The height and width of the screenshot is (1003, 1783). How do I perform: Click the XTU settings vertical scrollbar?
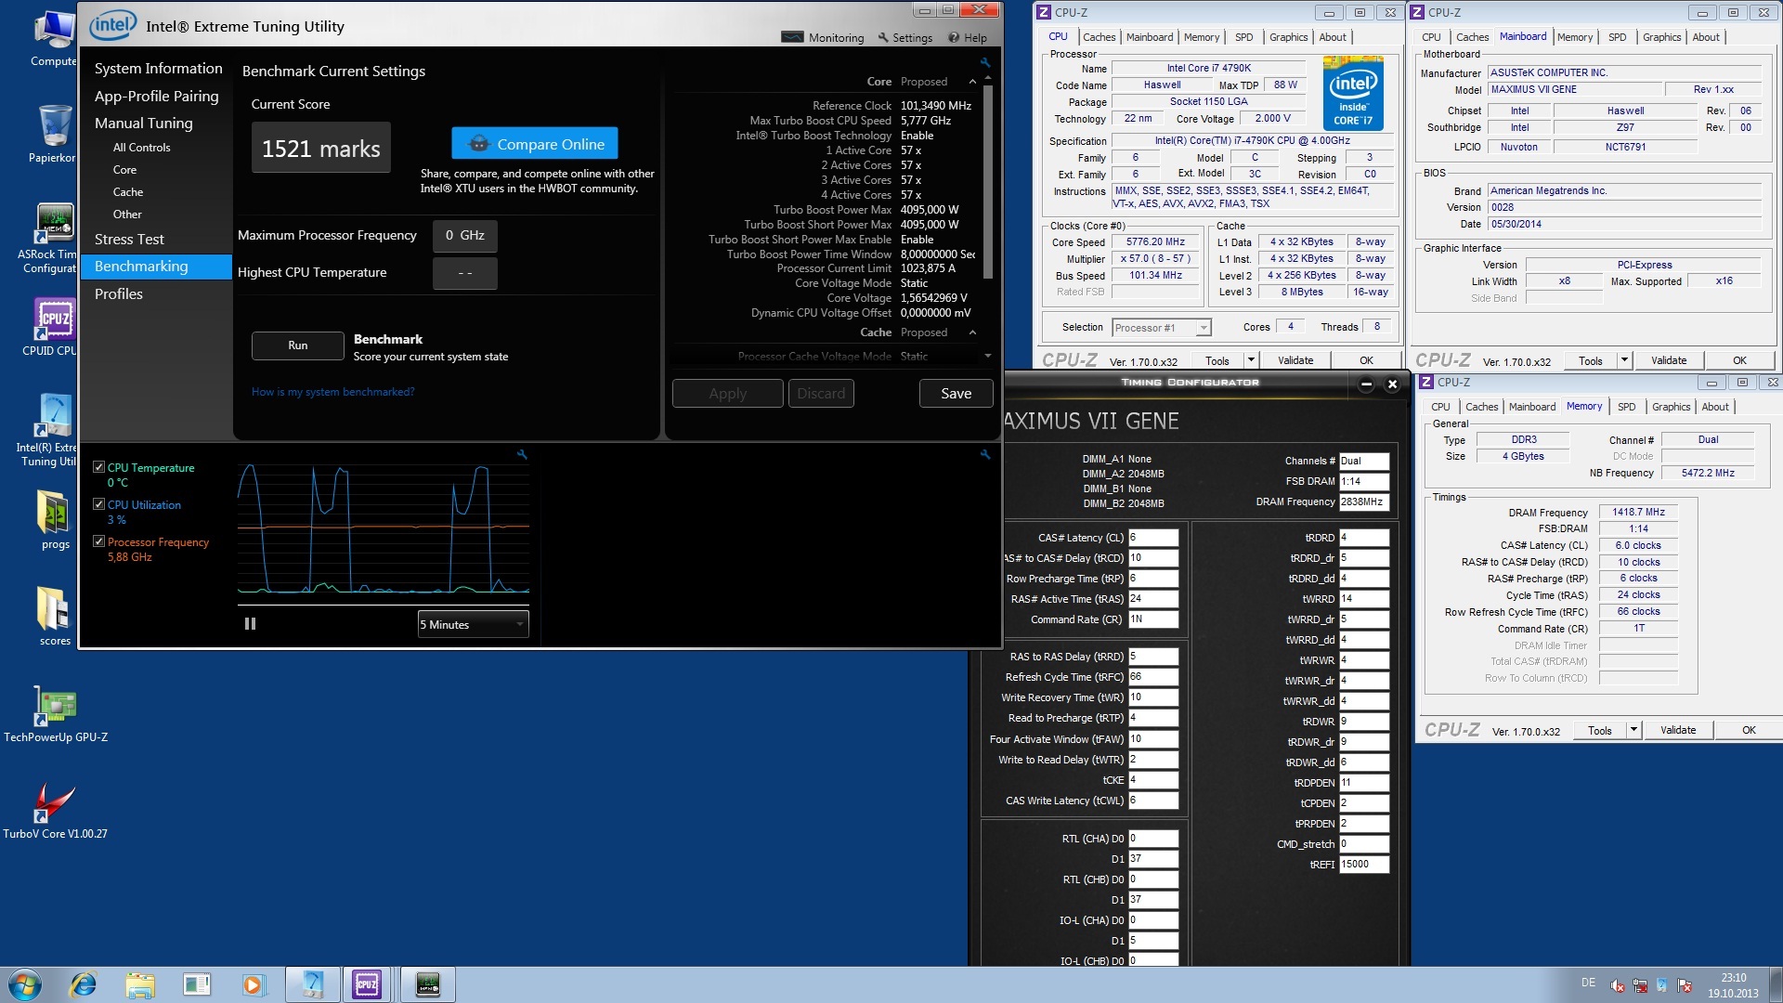coord(987,181)
